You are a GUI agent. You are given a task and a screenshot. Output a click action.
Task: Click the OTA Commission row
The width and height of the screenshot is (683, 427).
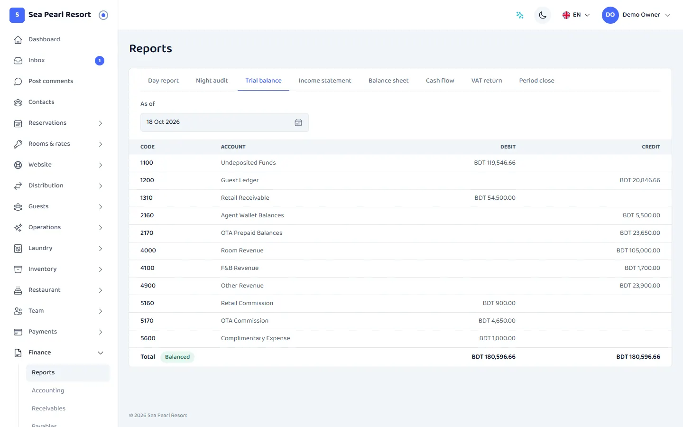[x=400, y=321]
